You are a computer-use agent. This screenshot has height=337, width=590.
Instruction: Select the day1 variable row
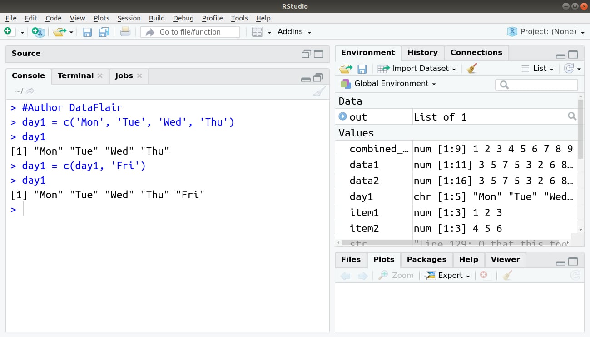point(456,196)
